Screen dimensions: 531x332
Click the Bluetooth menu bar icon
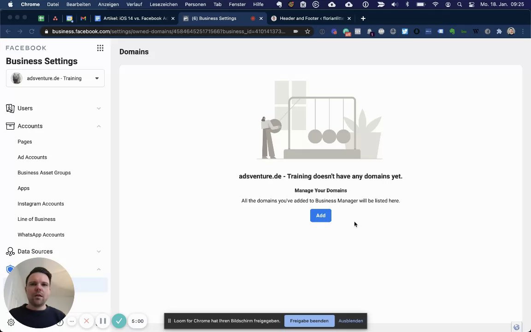pos(407,5)
